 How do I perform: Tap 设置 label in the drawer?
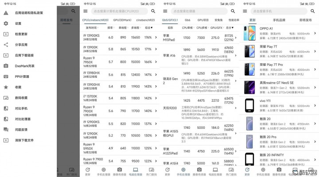click(x=18, y=23)
